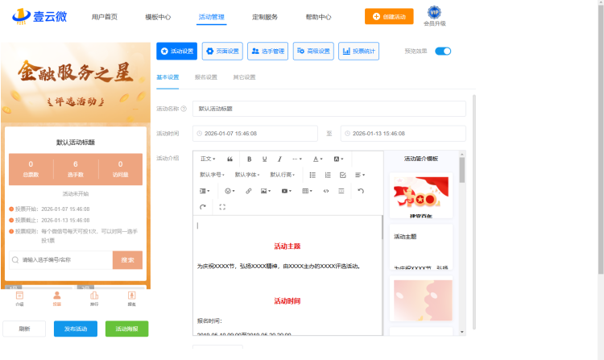Apply underline with the U icon
Screen dimensions: 604x360
pos(264,159)
